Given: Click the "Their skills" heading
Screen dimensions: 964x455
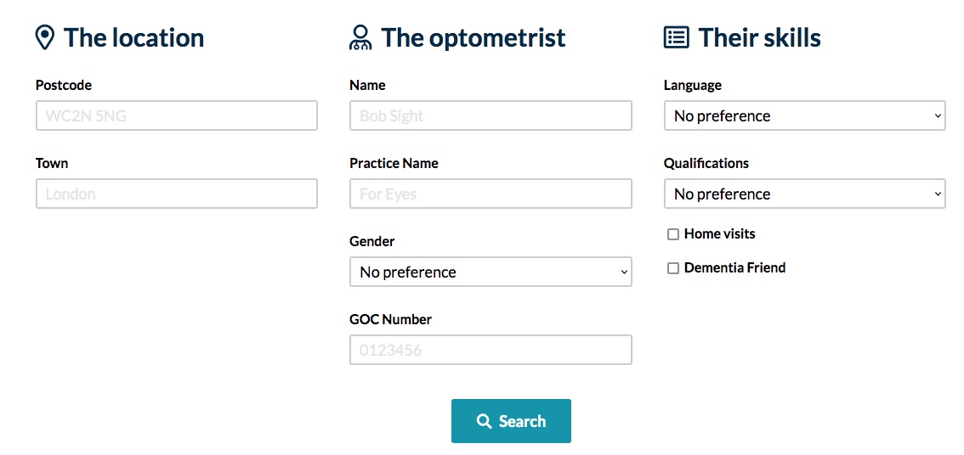Looking at the screenshot, I should [x=759, y=37].
